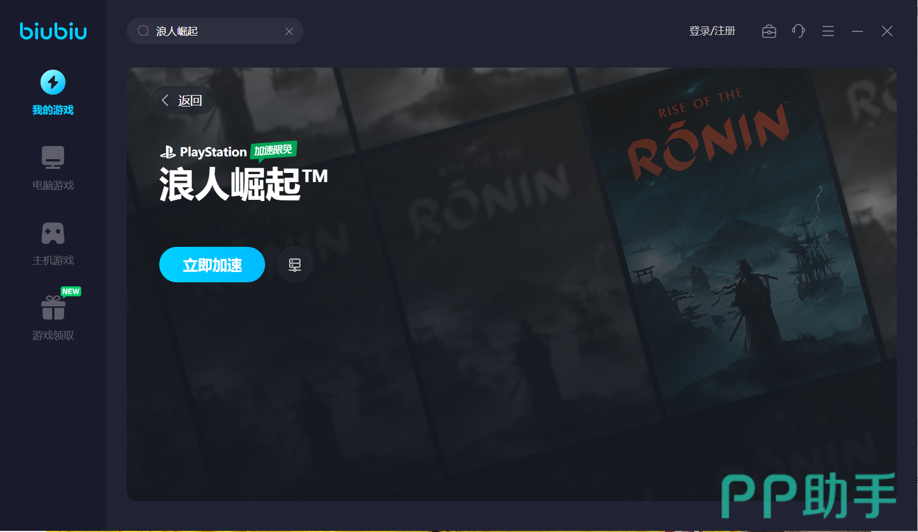Viewport: 918px width, 532px height.
Task: Click the green 加速限免 badge
Action: [274, 150]
